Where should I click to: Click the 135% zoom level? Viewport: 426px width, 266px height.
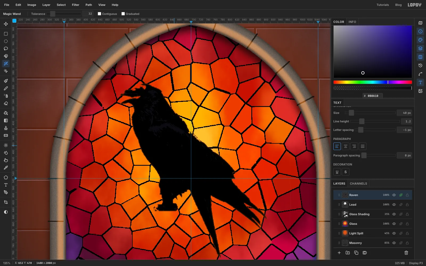coord(7,263)
